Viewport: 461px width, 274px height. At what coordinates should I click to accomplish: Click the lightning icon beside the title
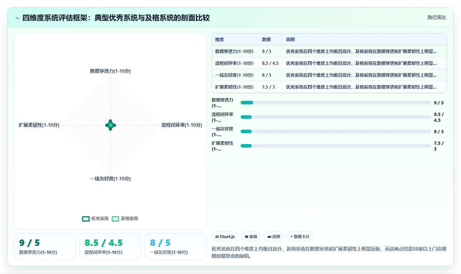point(17,18)
